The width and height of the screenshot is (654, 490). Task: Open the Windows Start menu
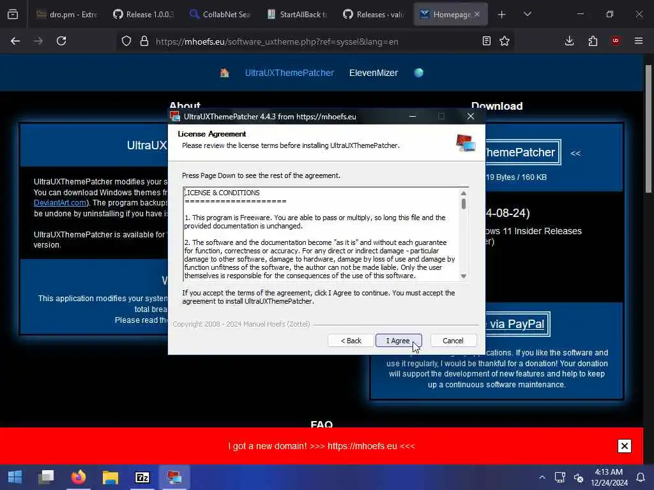pos(15,477)
